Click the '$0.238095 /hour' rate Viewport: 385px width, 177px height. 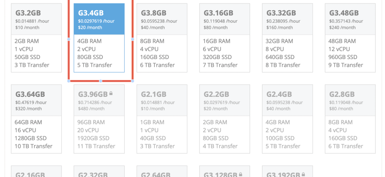[283, 21]
